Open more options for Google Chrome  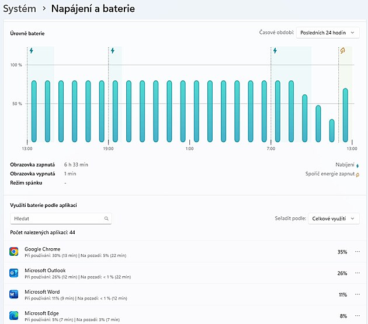click(x=357, y=252)
